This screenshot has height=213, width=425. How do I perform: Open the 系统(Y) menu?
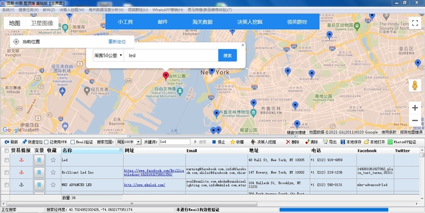click(8, 10)
